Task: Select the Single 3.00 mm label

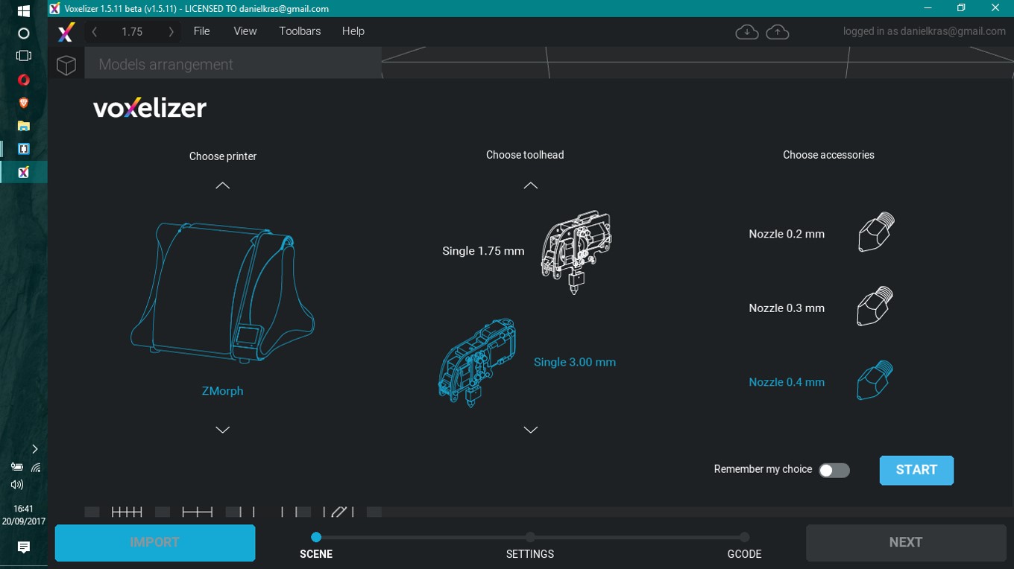Action: 575,362
